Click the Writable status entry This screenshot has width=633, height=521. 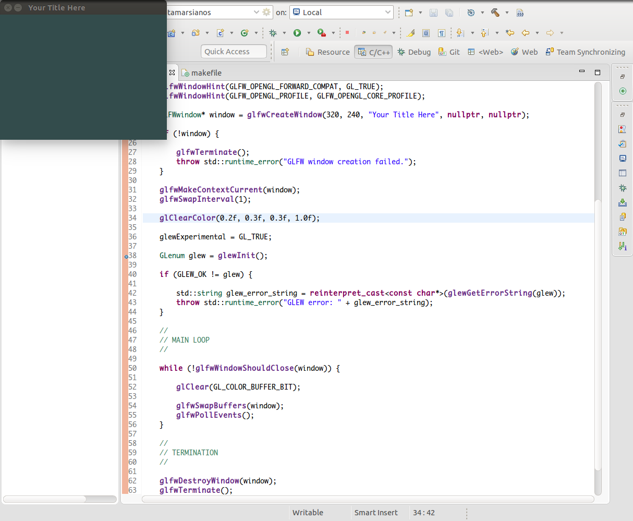pos(308,513)
